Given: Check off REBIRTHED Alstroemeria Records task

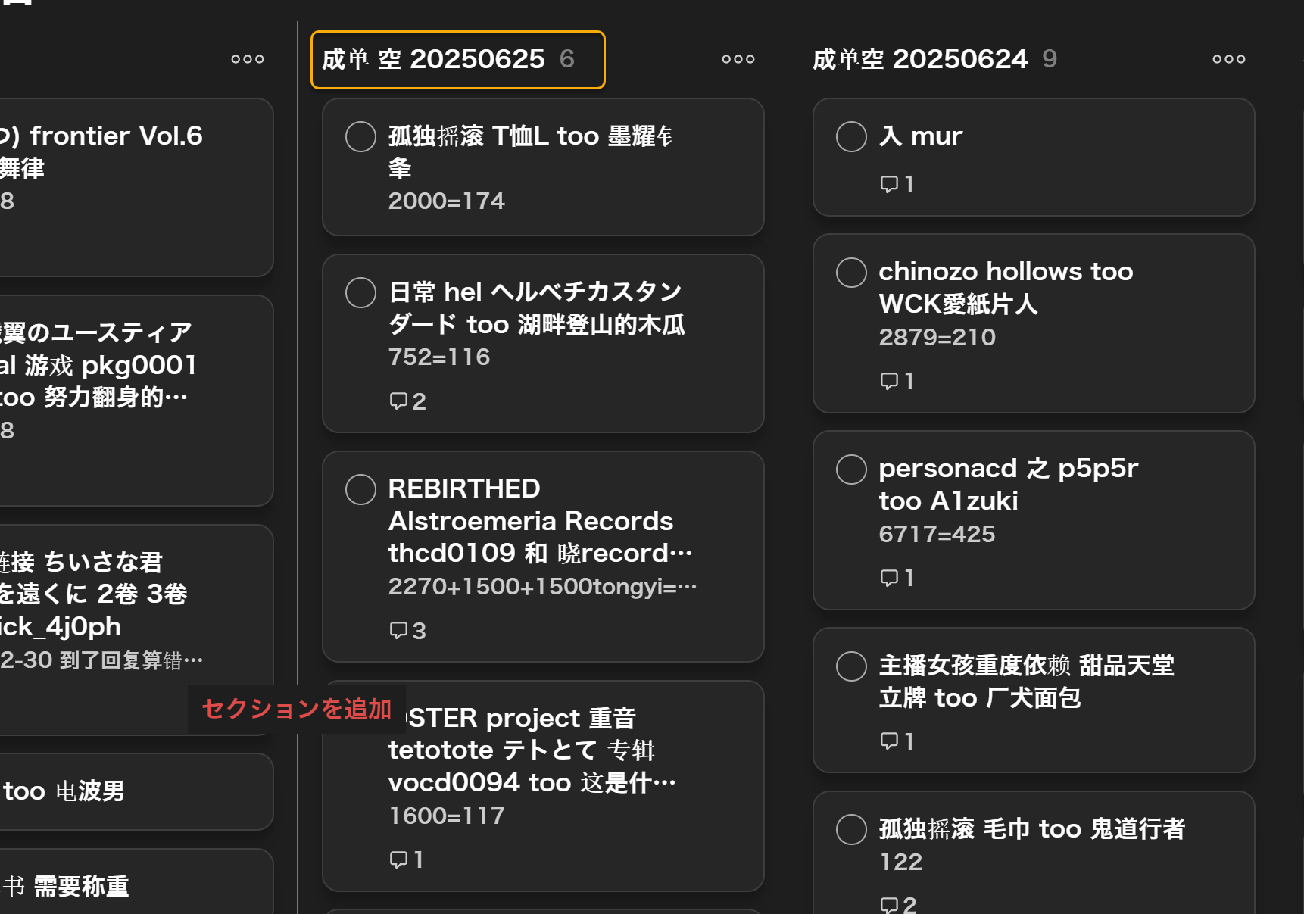Looking at the screenshot, I should point(360,490).
